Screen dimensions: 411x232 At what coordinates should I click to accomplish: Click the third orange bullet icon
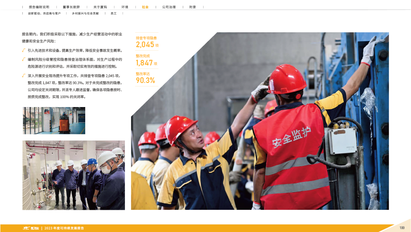24,75
